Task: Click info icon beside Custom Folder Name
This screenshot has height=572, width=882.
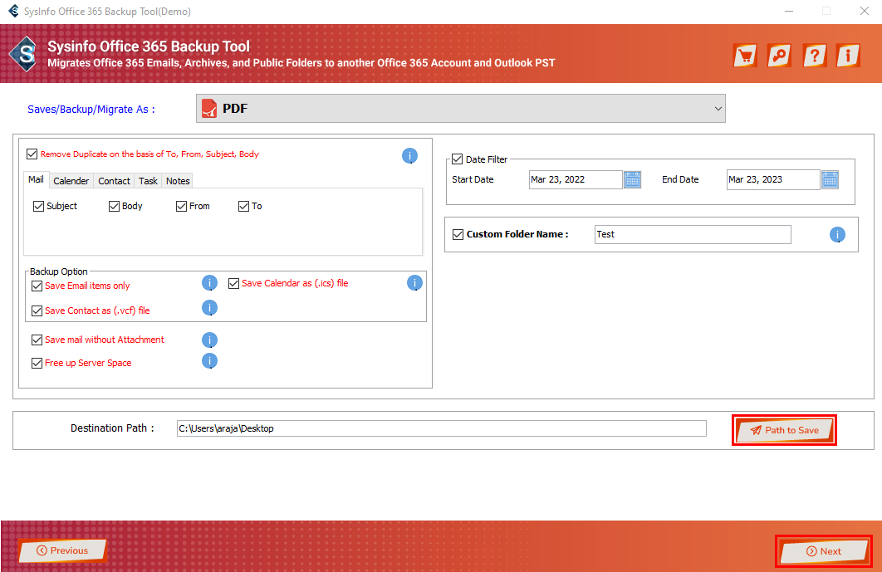Action: pos(837,235)
